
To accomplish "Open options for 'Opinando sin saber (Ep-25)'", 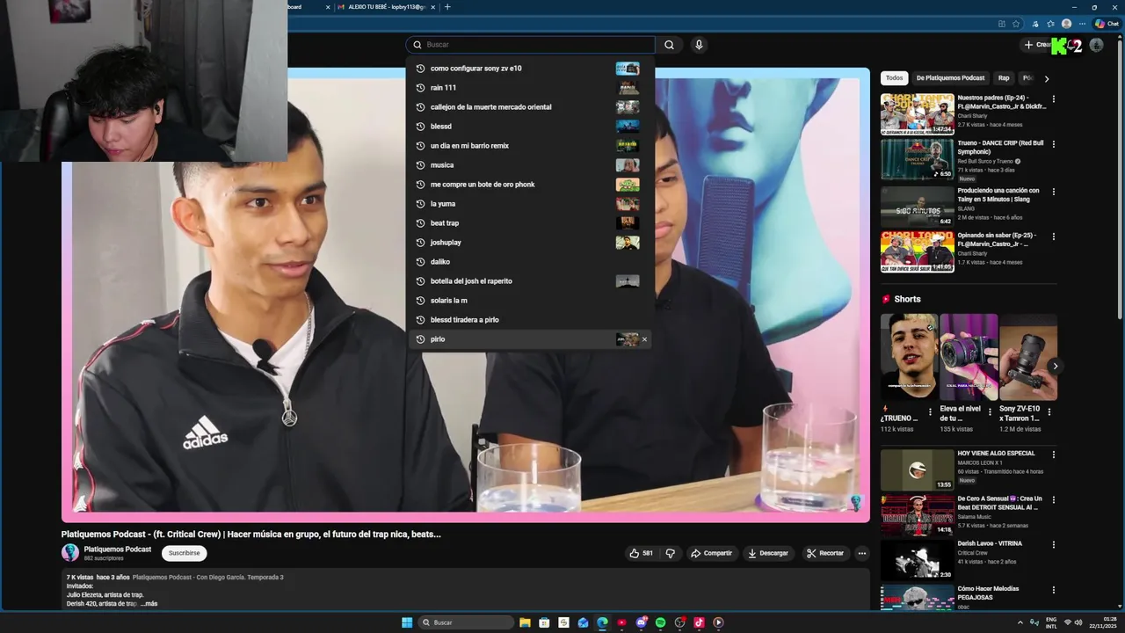I will click(x=1054, y=237).
